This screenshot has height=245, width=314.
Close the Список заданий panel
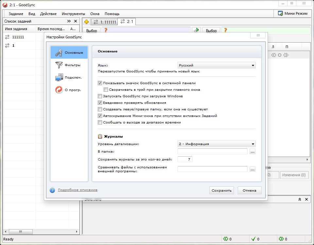[76, 21]
